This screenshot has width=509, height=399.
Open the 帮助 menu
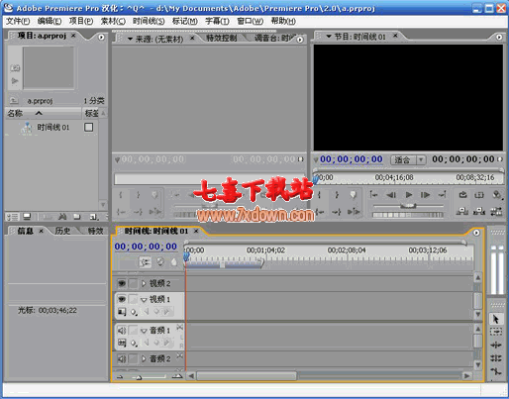pos(283,21)
